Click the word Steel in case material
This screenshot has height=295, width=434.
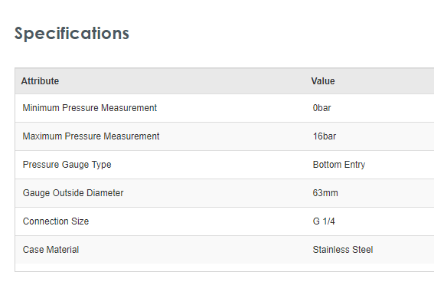click(x=362, y=250)
